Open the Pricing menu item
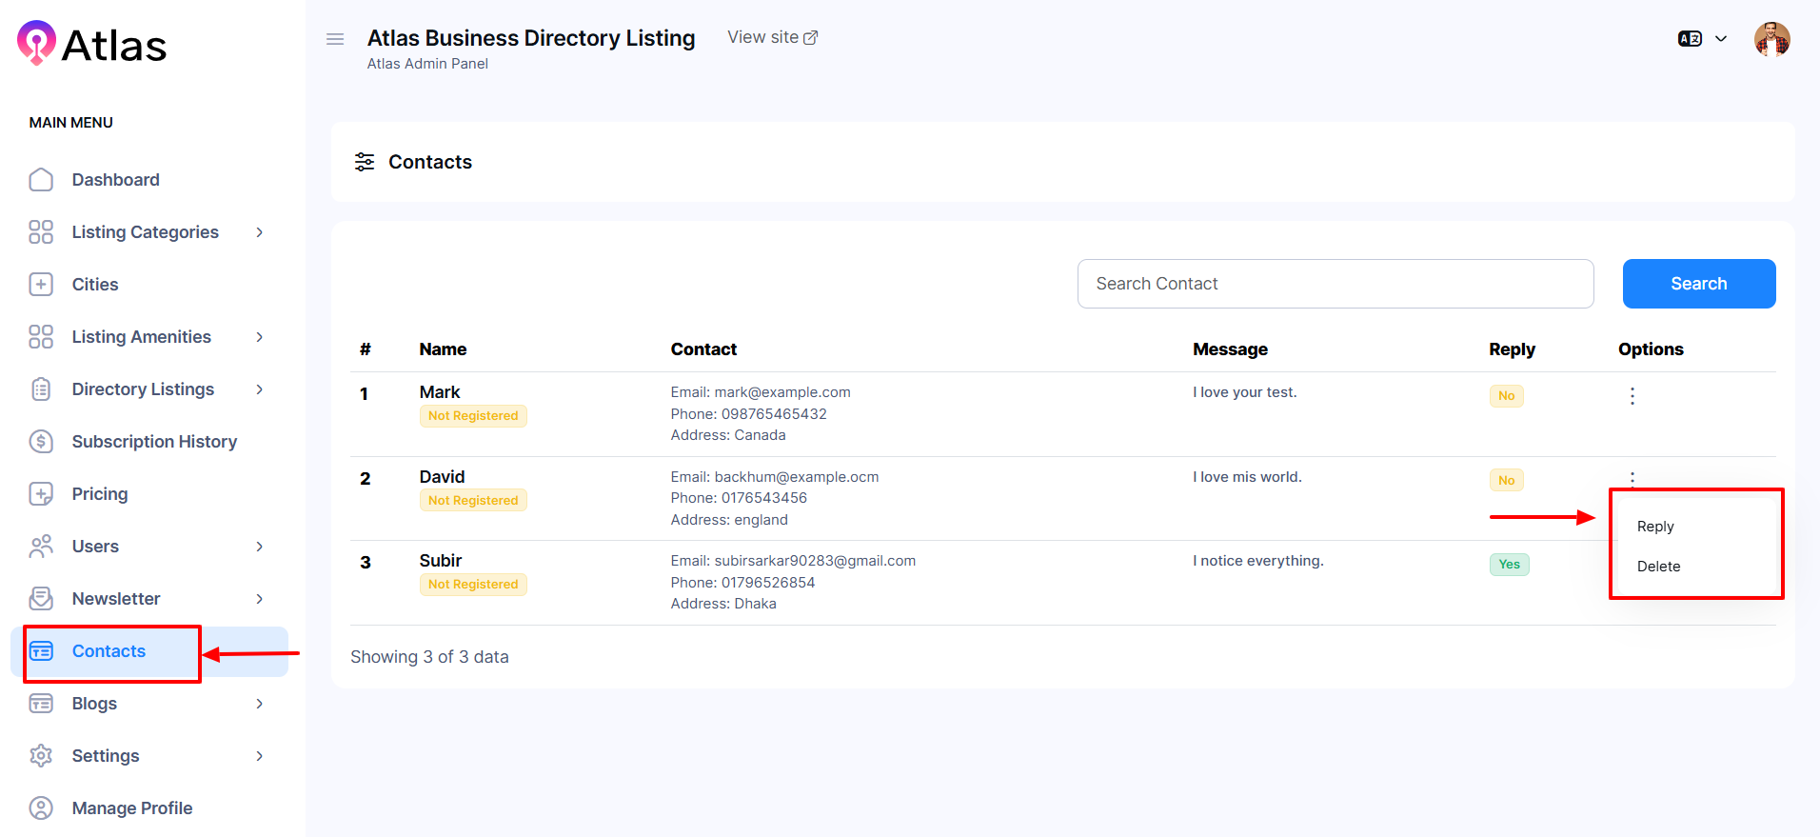Screen dimensions: 1820x837 pos(100,494)
